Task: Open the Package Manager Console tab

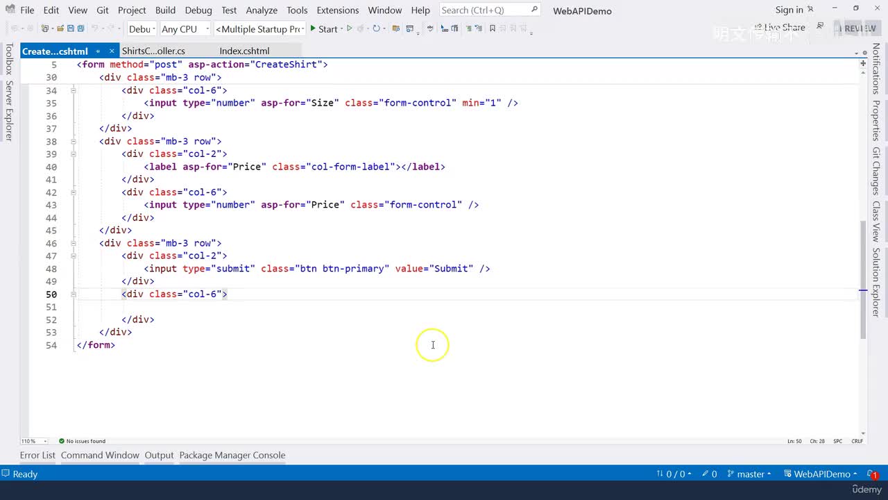Action: click(x=232, y=456)
